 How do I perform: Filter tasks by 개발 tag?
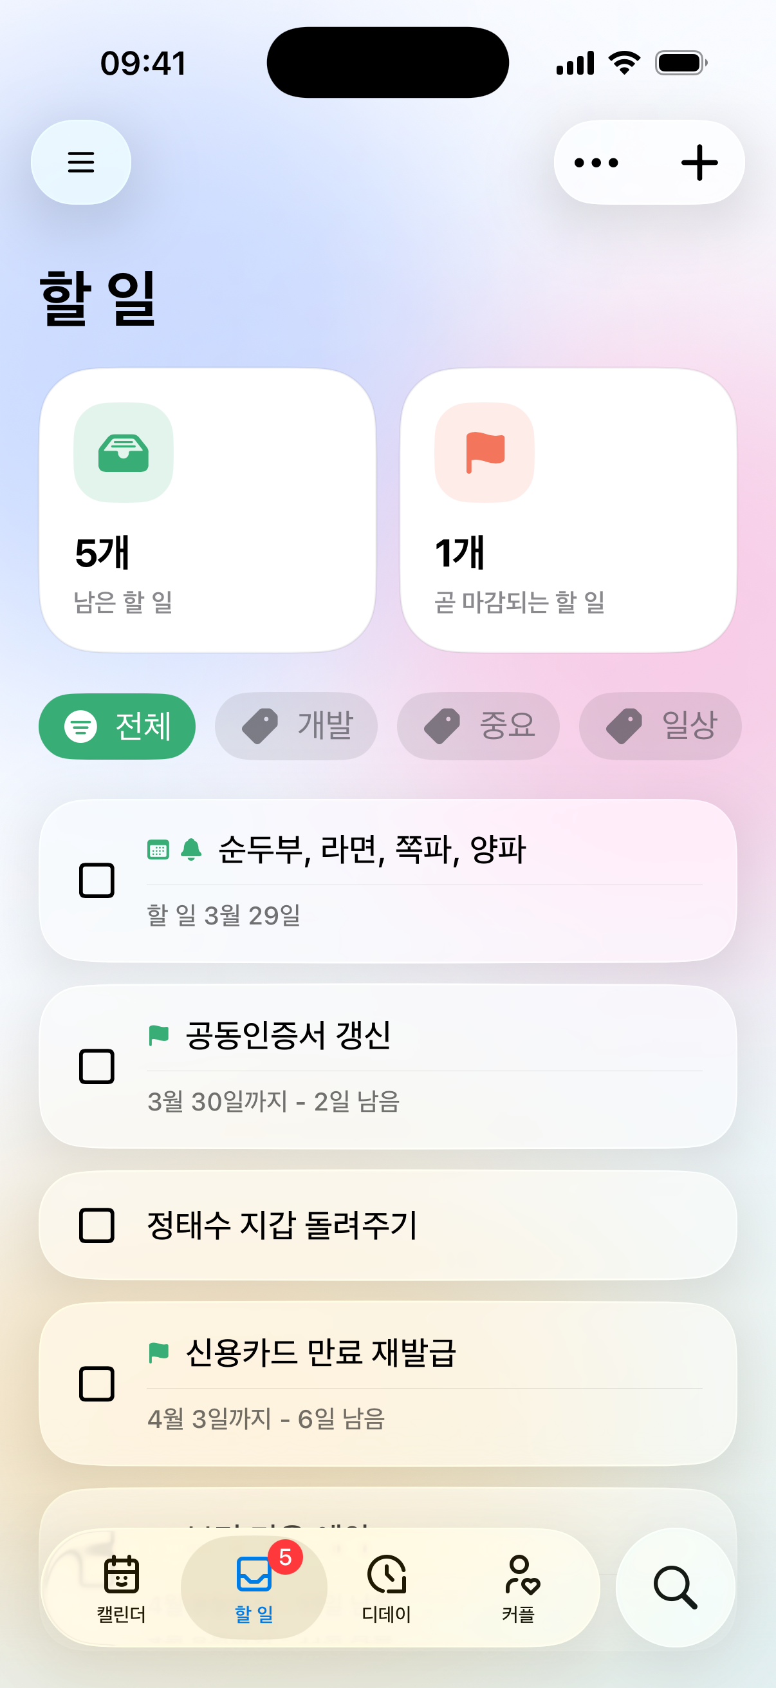coord(296,726)
